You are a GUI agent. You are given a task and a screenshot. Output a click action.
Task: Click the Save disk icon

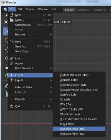(12, 42)
